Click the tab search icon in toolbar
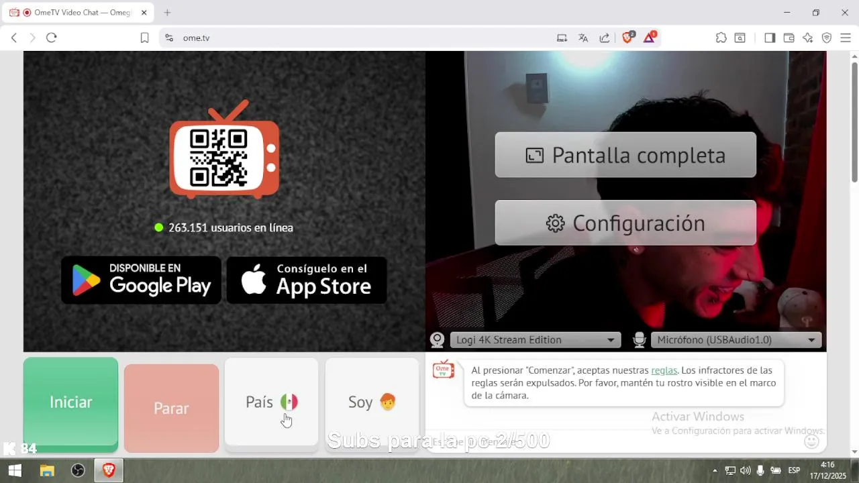 (740, 38)
